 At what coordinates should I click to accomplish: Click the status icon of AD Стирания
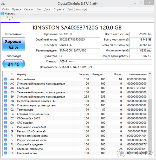coord(5,88)
